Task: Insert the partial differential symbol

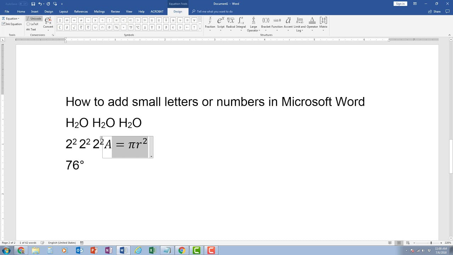Action: coord(67,27)
